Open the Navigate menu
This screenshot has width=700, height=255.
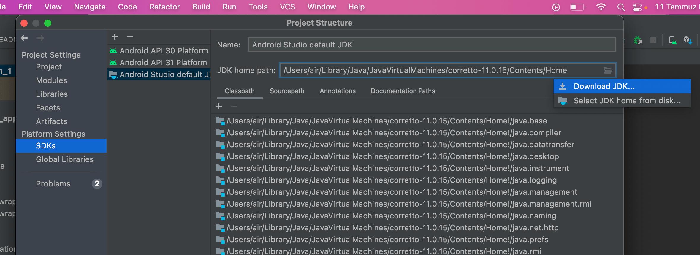coord(90,7)
